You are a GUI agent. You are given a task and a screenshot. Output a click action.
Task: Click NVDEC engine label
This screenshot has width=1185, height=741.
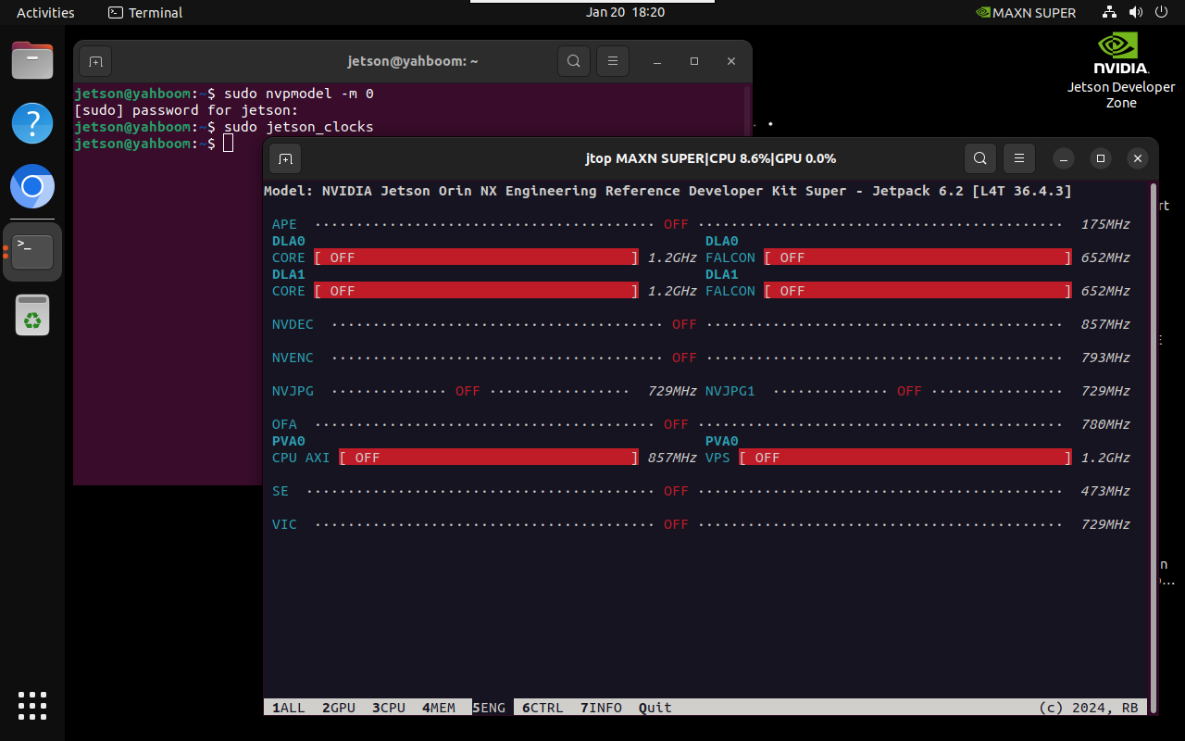(x=293, y=324)
